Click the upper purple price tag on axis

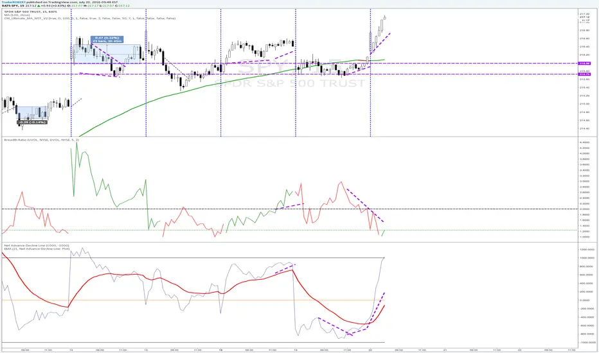tap(584, 64)
